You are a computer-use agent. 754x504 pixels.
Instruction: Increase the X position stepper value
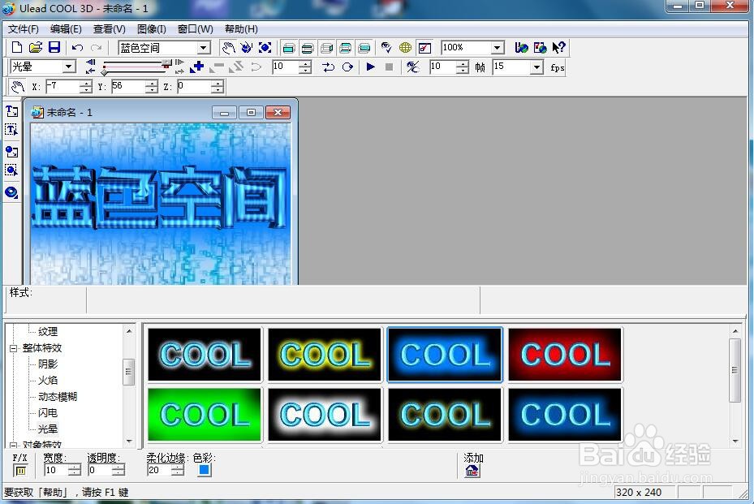(86, 84)
